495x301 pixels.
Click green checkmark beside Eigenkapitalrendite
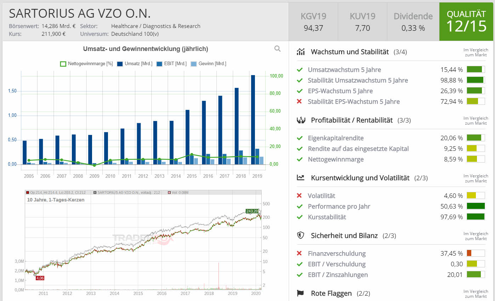coord(300,138)
